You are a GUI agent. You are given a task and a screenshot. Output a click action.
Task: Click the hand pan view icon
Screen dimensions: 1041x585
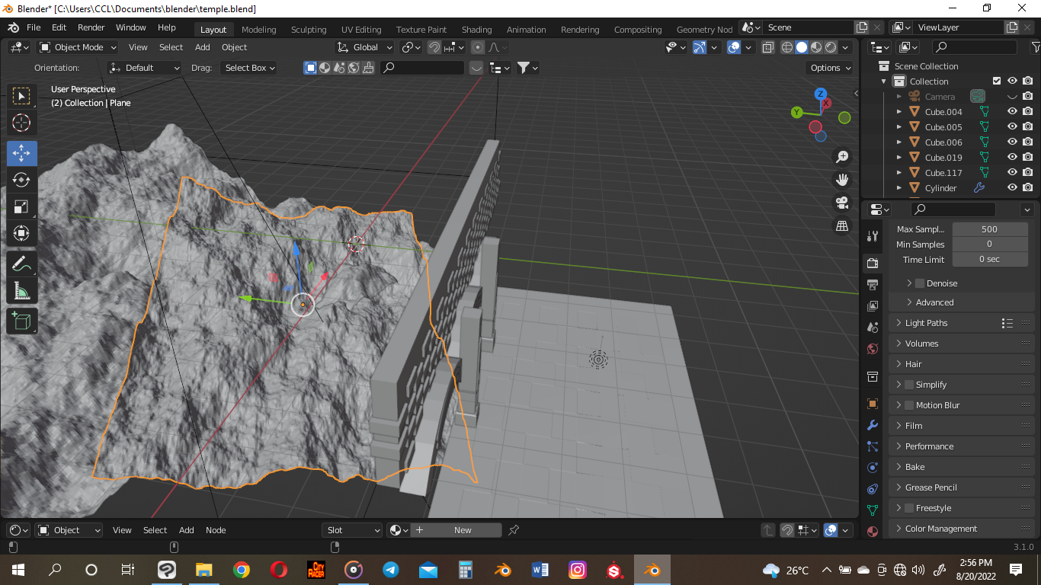pos(842,180)
